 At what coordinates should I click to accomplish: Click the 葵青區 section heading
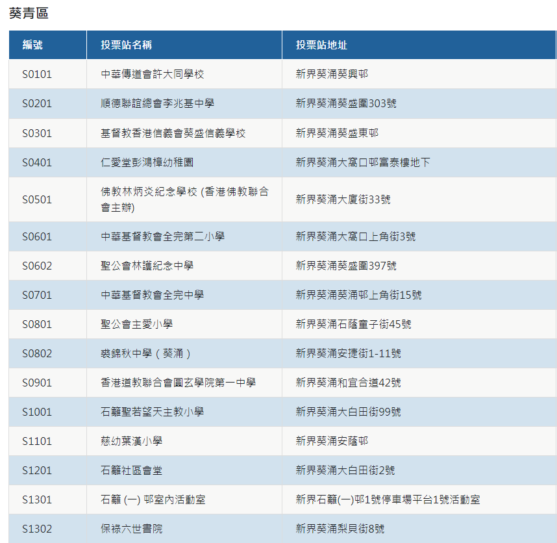coord(29,14)
